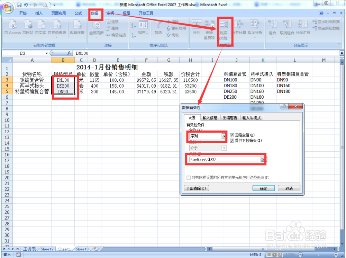The width and height of the screenshot is (346, 258).
Task: Switch to the 页面布局 ribbon tab
Action: pyautogui.click(x=58, y=13)
